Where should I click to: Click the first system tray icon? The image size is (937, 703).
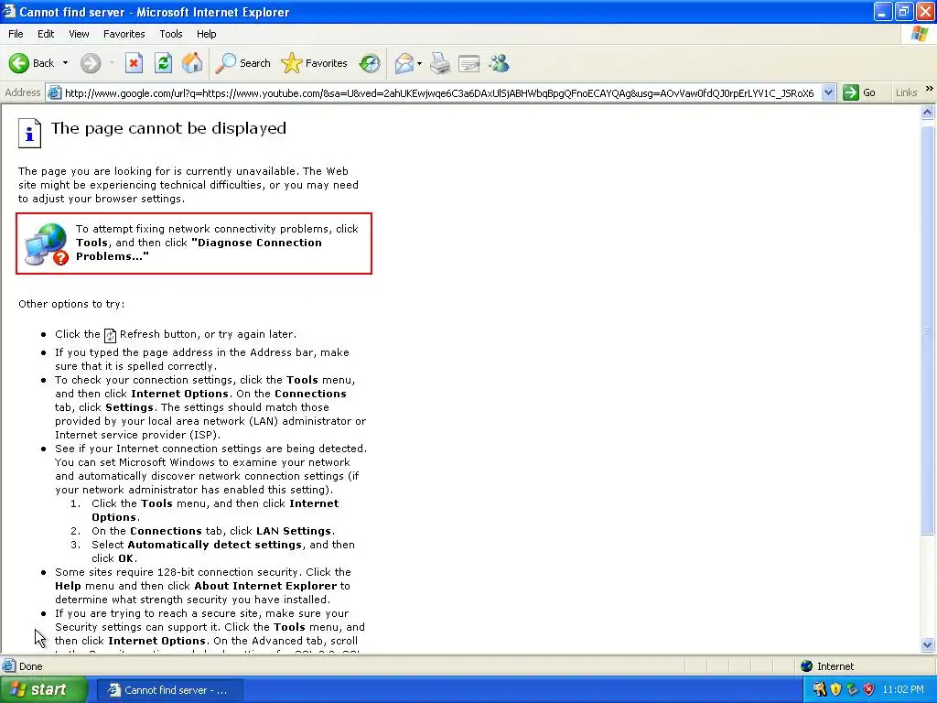(819, 690)
